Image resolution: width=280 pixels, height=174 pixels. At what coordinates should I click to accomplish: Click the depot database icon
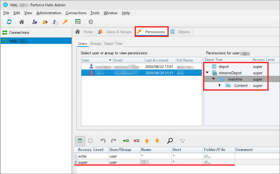click(x=214, y=66)
